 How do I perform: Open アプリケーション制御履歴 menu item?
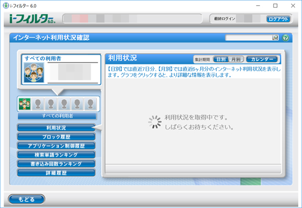[56, 146]
